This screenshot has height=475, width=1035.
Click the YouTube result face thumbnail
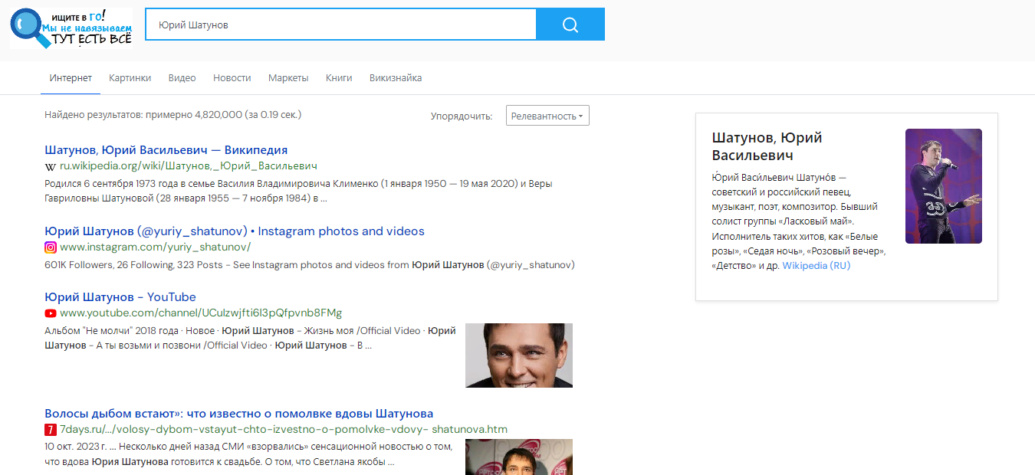[x=519, y=355]
